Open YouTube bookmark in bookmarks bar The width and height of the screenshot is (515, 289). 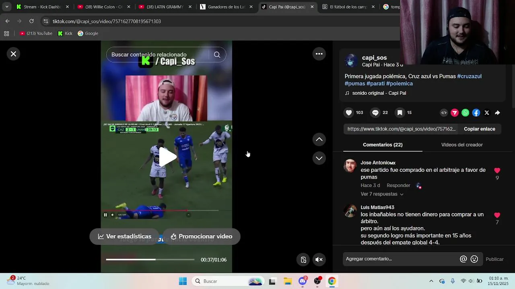click(36, 34)
